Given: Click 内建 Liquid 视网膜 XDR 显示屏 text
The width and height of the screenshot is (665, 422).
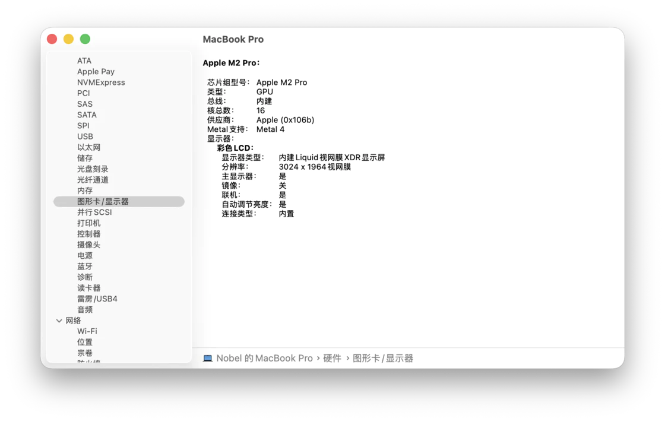Looking at the screenshot, I should click(332, 157).
